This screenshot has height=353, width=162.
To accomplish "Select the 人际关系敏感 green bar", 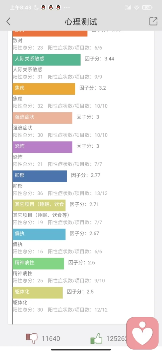I will (47, 60).
